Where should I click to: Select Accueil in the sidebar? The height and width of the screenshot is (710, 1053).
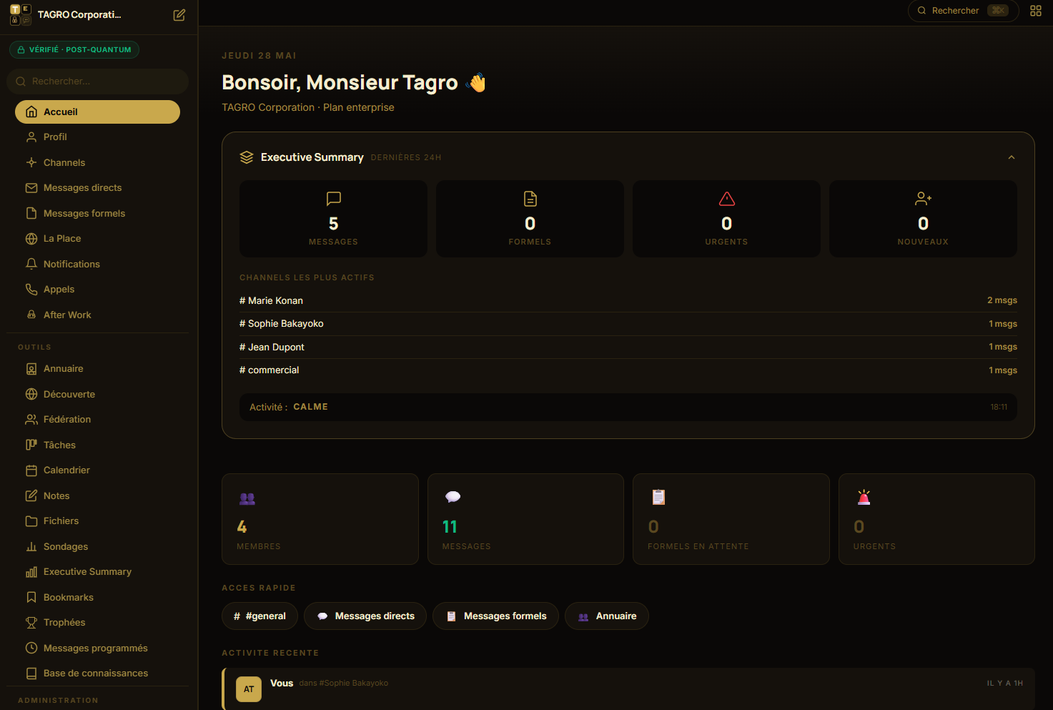pos(97,112)
